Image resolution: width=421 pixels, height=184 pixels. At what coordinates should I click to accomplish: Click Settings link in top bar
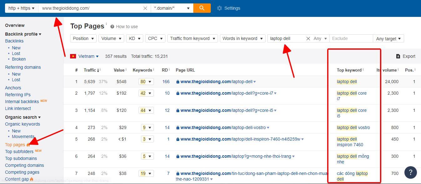pos(232,8)
